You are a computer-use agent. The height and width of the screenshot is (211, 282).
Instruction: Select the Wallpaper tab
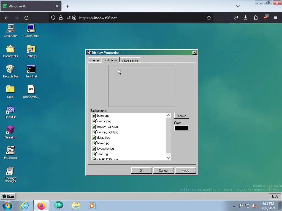click(x=110, y=60)
